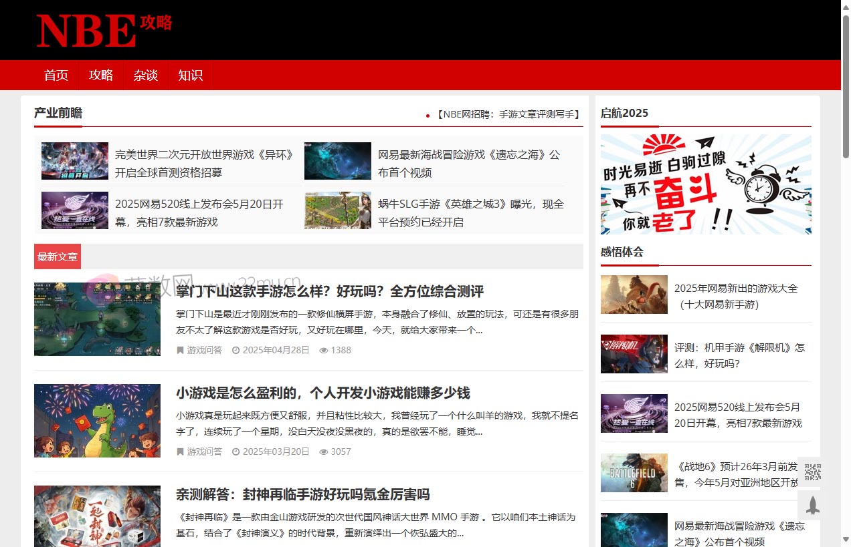Click the clock icon beside 2025年03月20日
The image size is (851, 547).
point(235,451)
